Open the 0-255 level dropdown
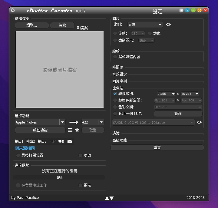 (166, 94)
